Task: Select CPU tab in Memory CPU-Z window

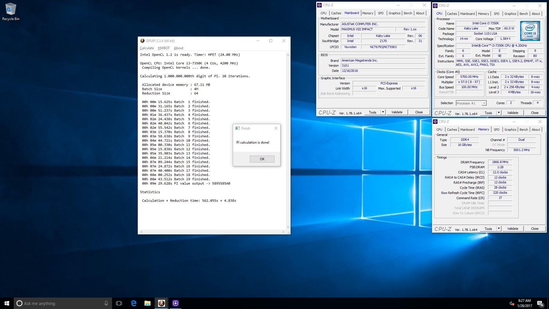Action: [x=439, y=130]
